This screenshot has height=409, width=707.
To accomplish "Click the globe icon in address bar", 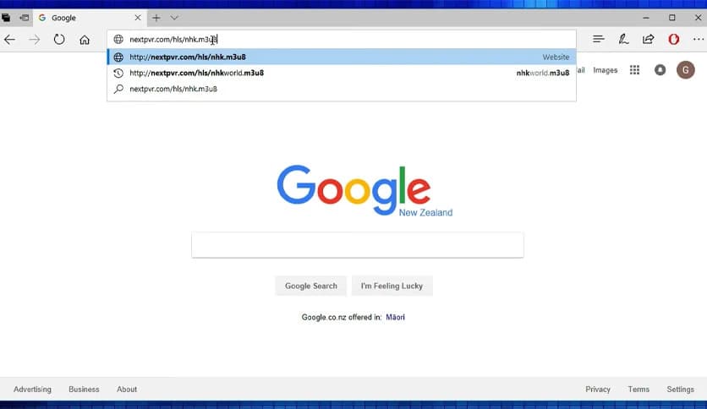I will (x=118, y=40).
